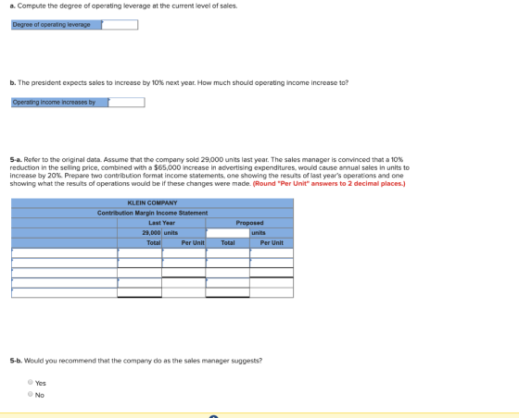Click first row Last Year Total cell

coord(140,252)
